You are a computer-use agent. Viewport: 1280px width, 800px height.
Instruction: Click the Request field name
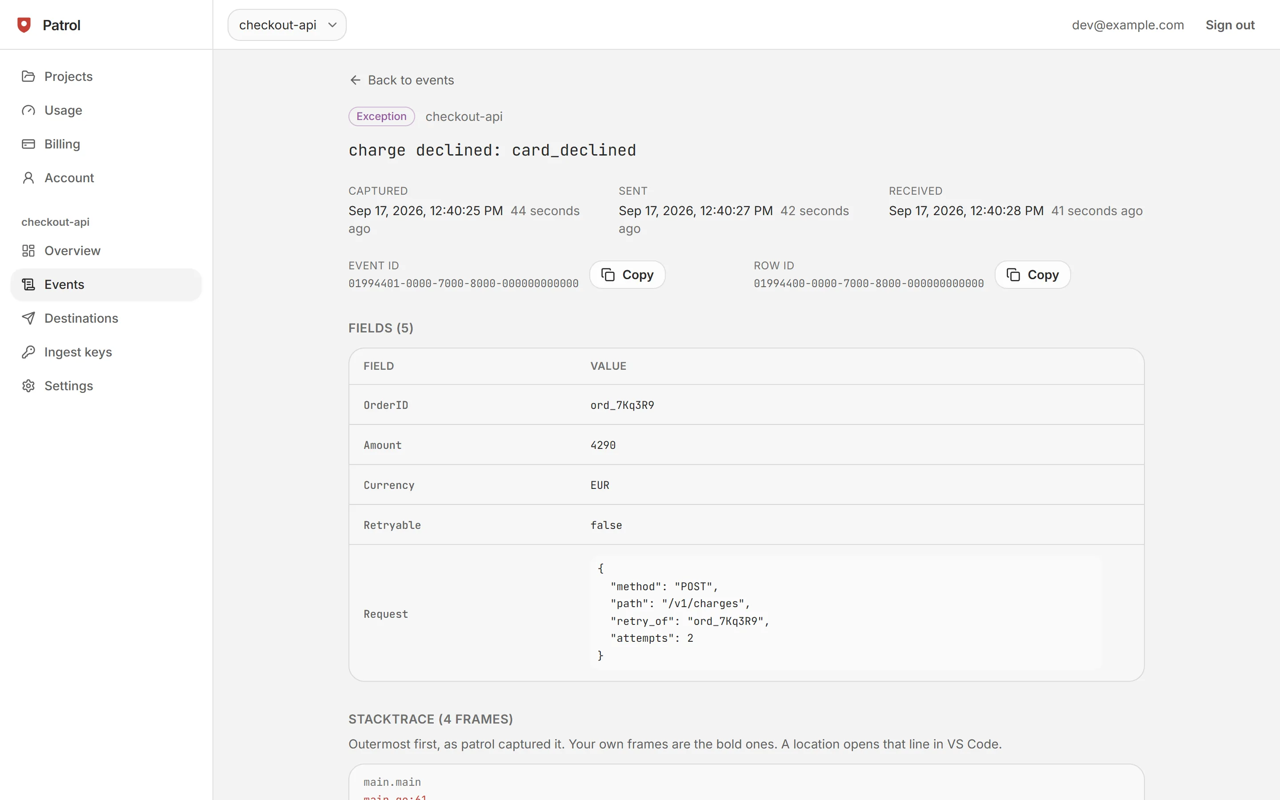point(386,614)
